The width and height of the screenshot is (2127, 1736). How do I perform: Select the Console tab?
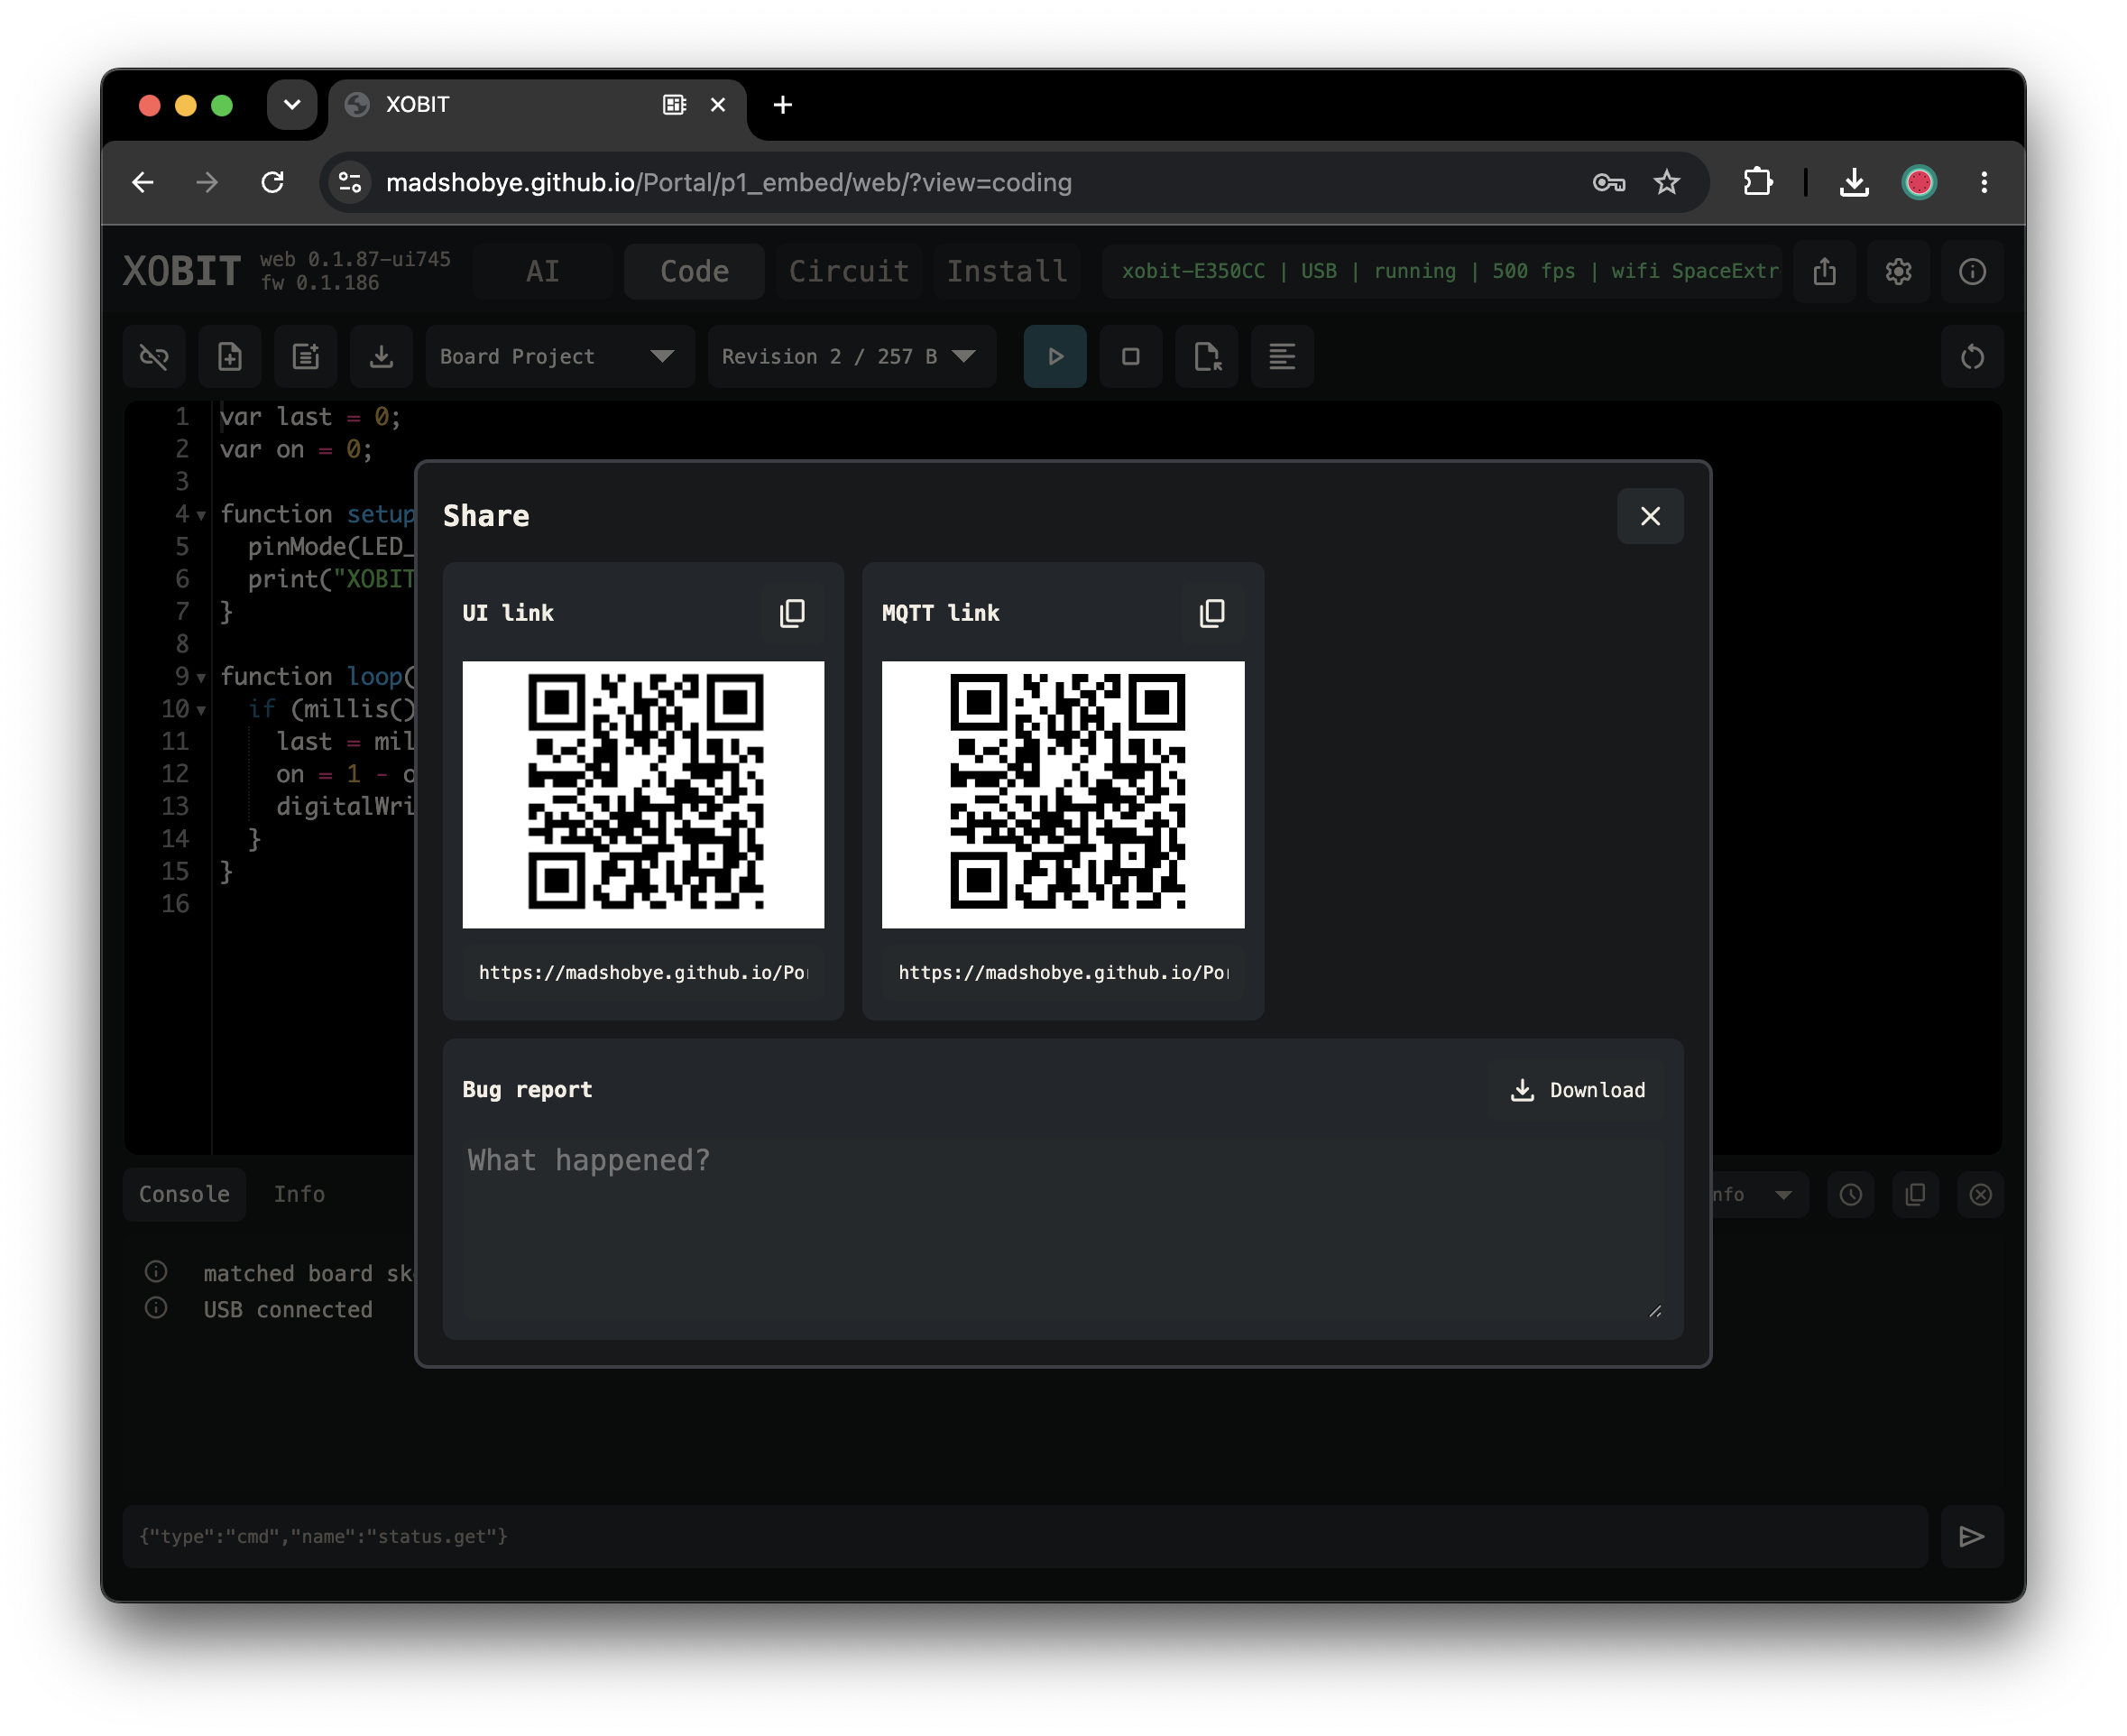(x=184, y=1194)
